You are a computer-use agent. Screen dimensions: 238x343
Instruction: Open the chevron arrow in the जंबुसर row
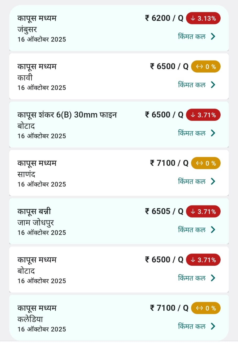pyautogui.click(x=213, y=36)
